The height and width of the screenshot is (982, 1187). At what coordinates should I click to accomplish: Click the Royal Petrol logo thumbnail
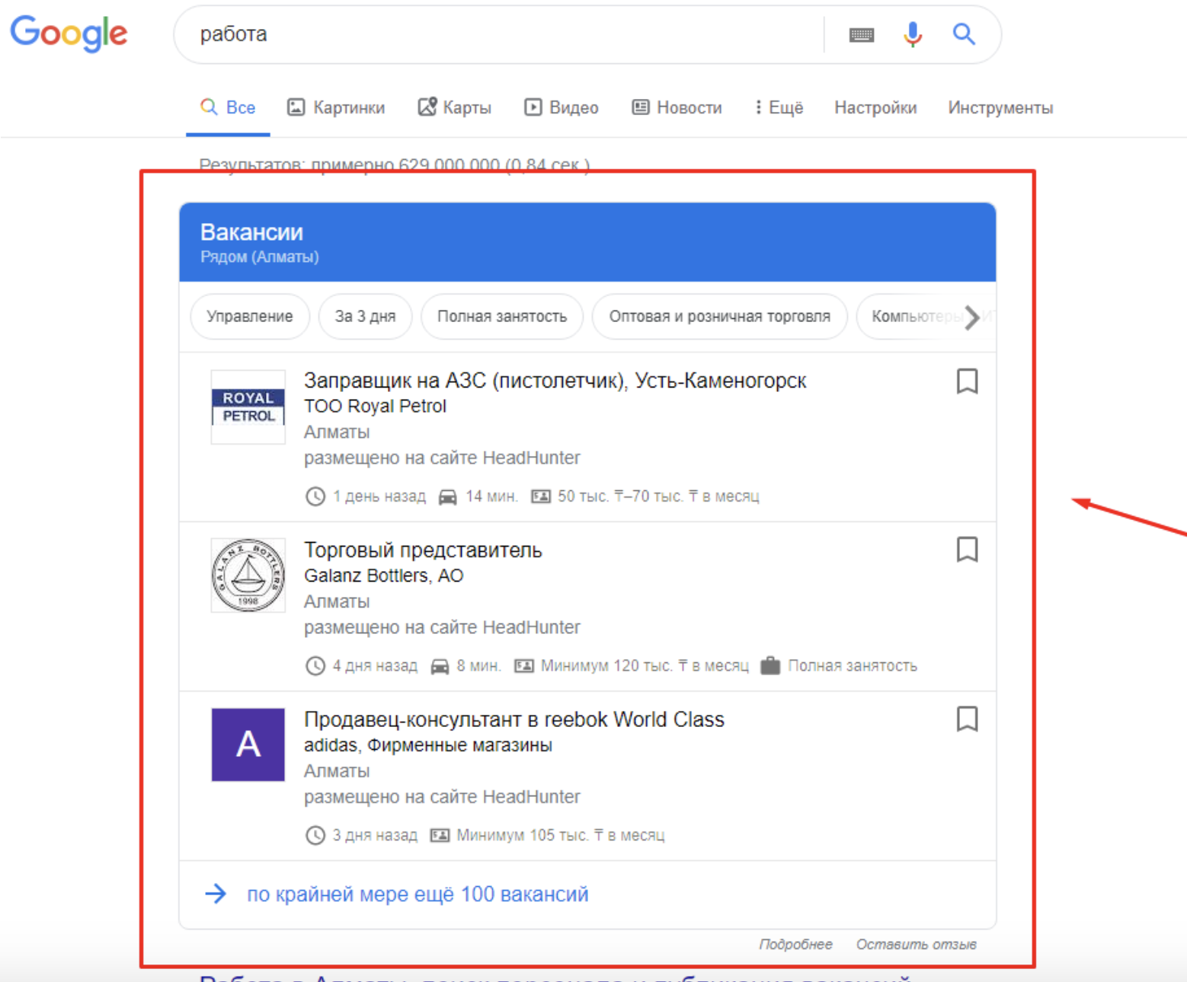pyautogui.click(x=248, y=407)
